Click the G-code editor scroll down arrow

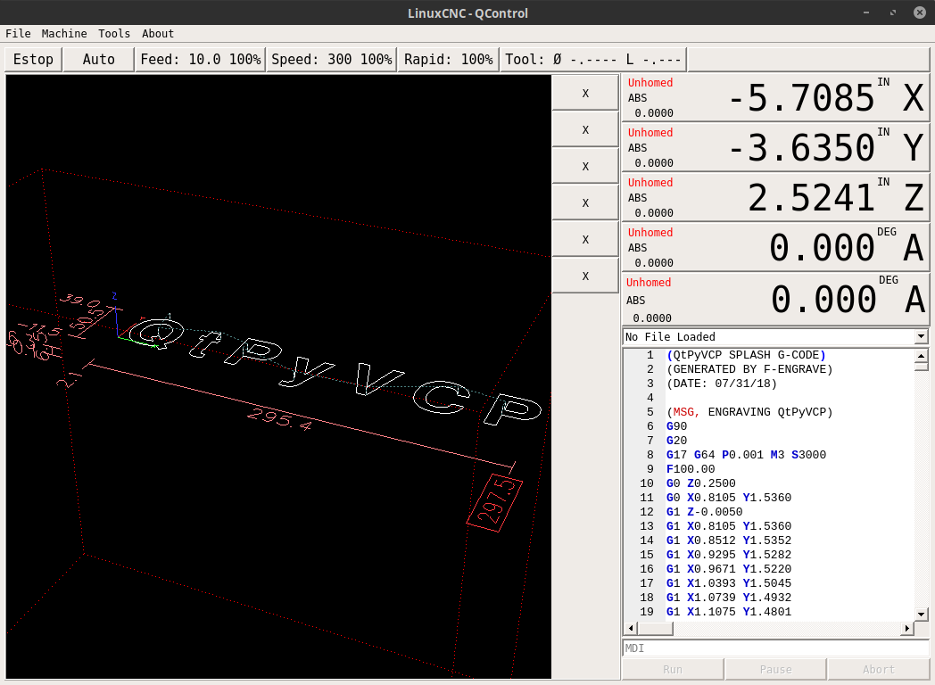point(922,614)
